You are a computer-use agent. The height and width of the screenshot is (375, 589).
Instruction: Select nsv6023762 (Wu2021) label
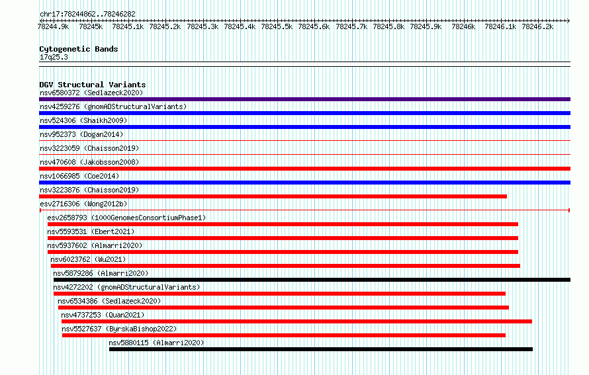click(88, 259)
